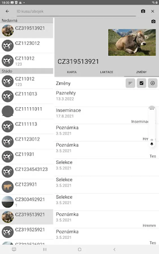The height and width of the screenshot is (254, 159).
Task: Open Paznehty entry from 13.3.2022
Action: click(x=106, y=98)
